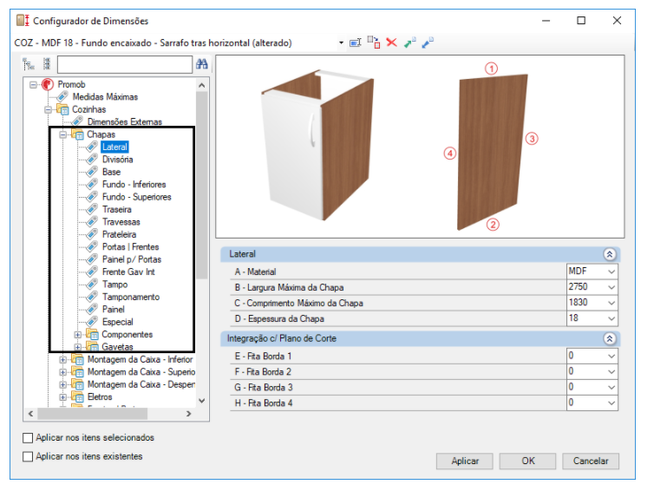Click the binoculars search icon
The width and height of the screenshot is (654, 491).
point(202,64)
